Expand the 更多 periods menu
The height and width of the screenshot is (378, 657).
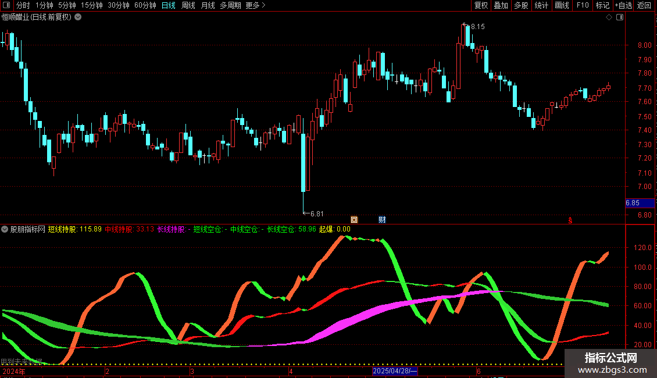click(256, 5)
